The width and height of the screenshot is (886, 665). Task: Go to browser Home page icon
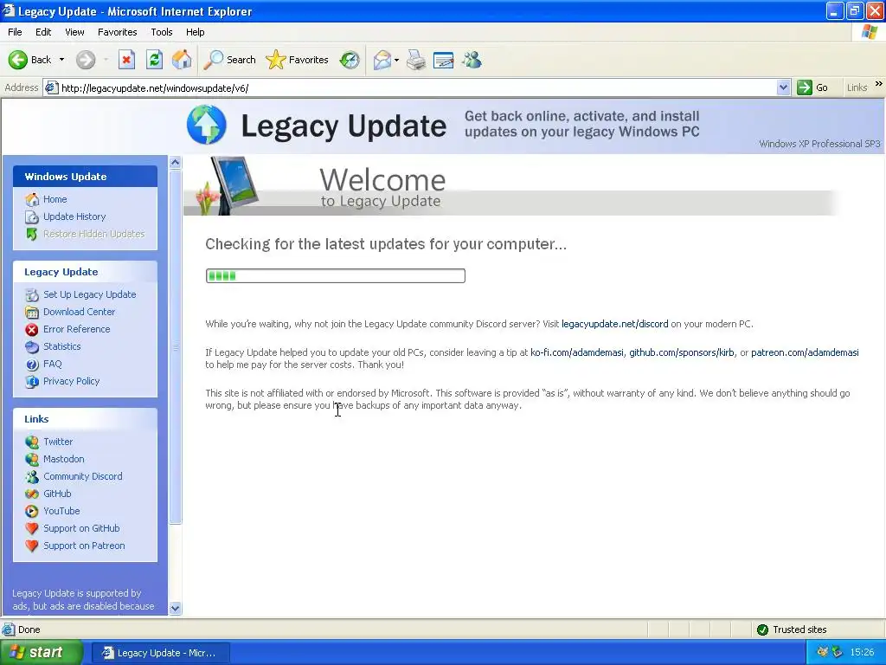click(x=182, y=60)
